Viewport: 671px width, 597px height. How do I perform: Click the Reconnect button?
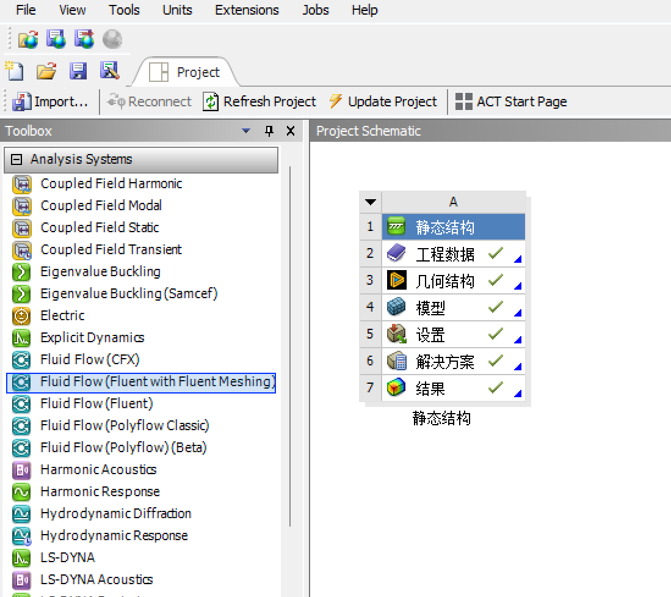pyautogui.click(x=149, y=101)
